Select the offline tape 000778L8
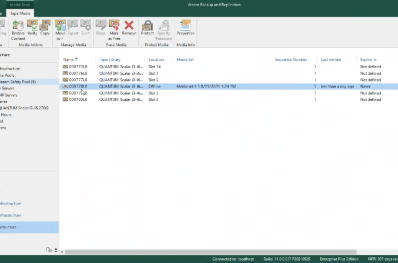398x263 pixels. point(229,87)
